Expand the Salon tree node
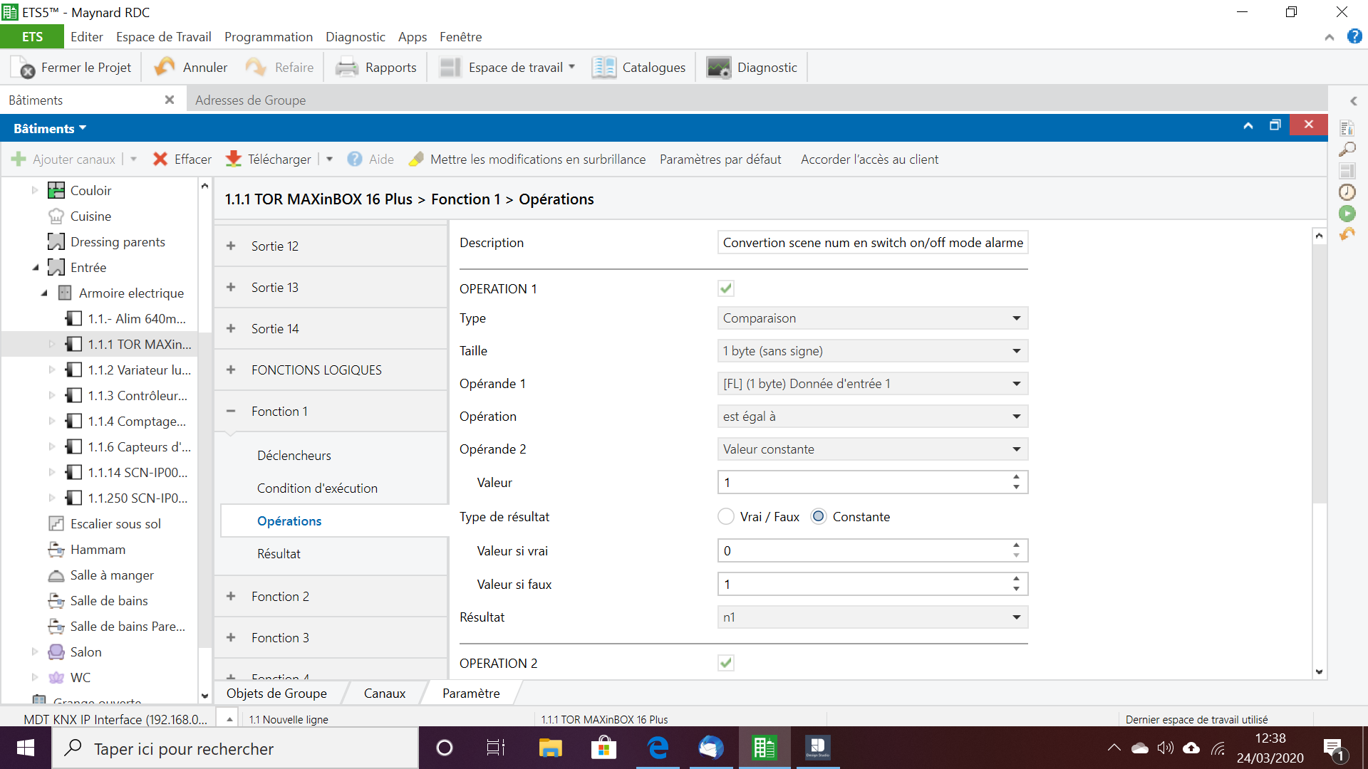 coord(34,652)
